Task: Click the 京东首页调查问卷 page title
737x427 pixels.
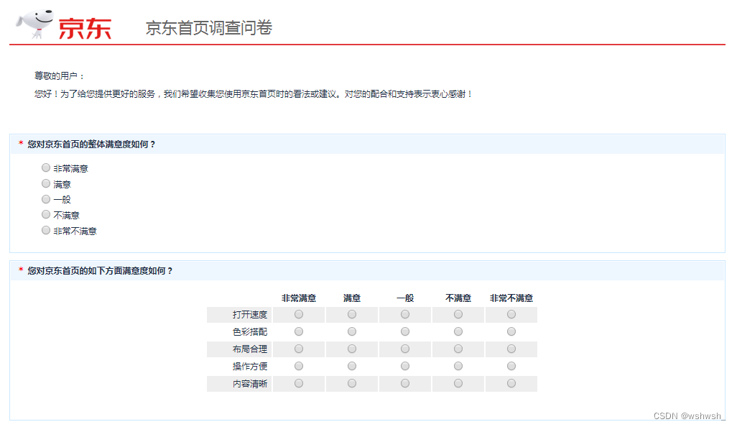Action: point(209,28)
